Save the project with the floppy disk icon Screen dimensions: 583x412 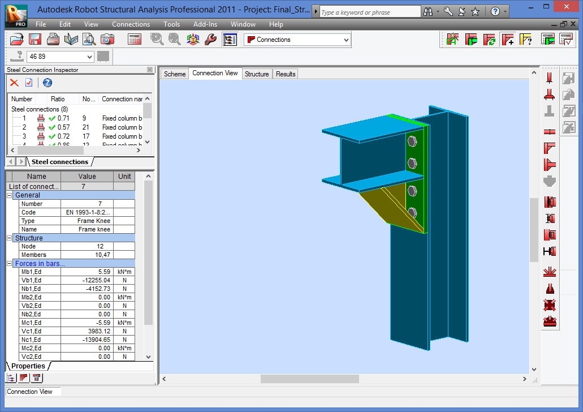35,40
